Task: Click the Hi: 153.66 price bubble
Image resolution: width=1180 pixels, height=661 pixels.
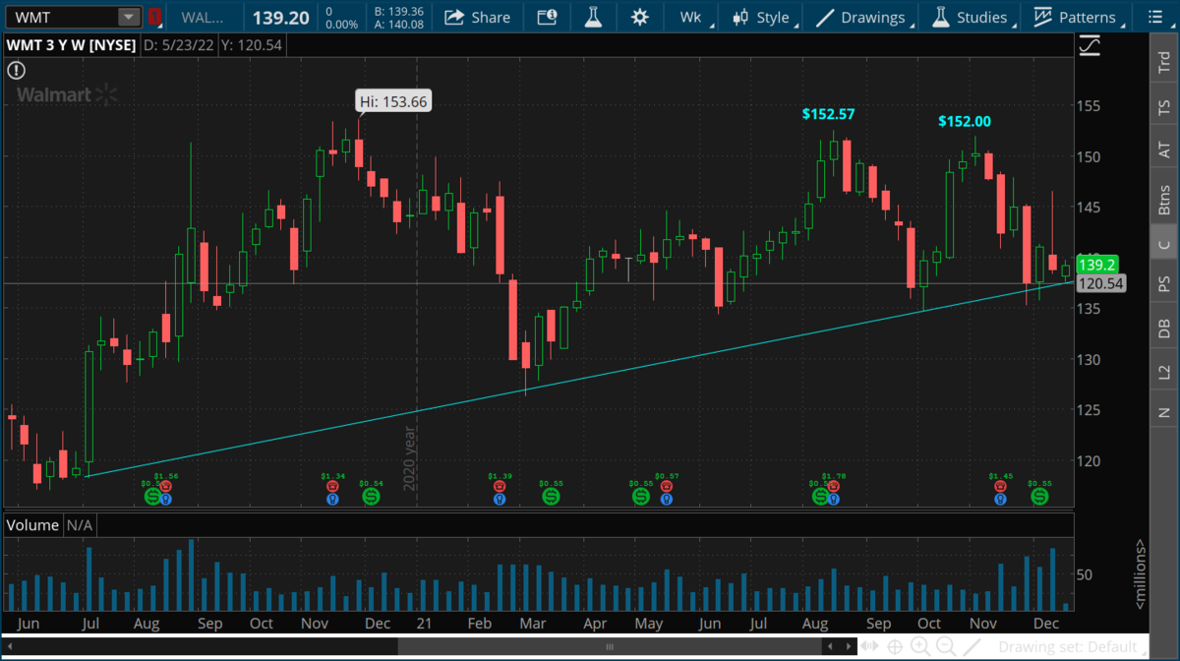Action: (x=393, y=100)
